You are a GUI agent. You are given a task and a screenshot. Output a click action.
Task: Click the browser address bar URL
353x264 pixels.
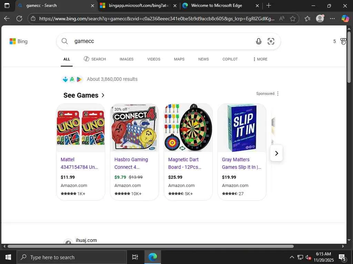pos(157,19)
